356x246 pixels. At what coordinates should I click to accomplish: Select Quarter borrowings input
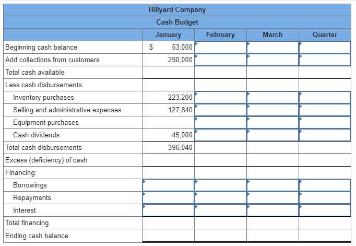(325, 185)
